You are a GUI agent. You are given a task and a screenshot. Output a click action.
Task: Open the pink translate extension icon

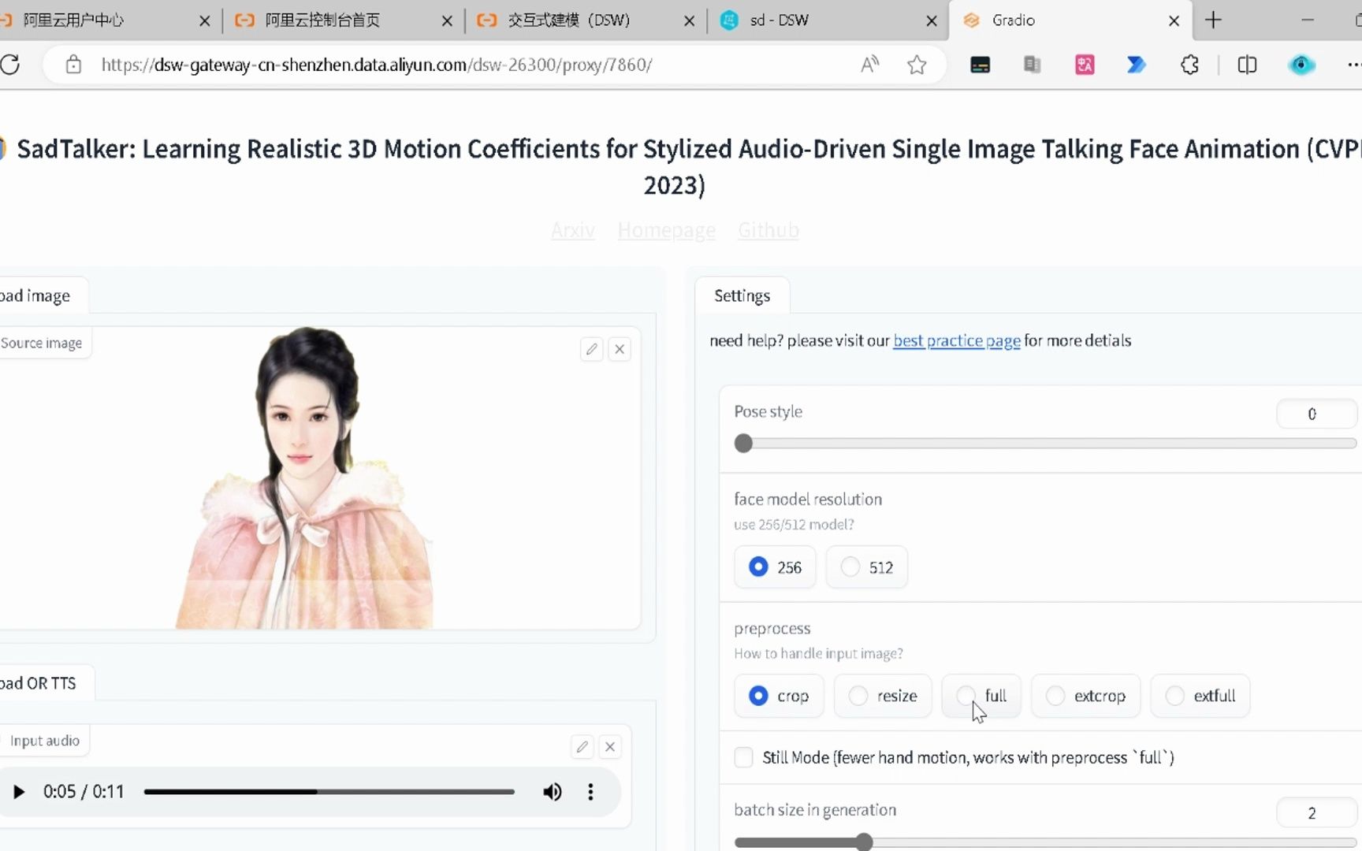1085,65
